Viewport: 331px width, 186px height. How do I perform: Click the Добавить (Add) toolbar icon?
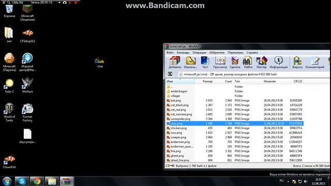tap(175, 63)
